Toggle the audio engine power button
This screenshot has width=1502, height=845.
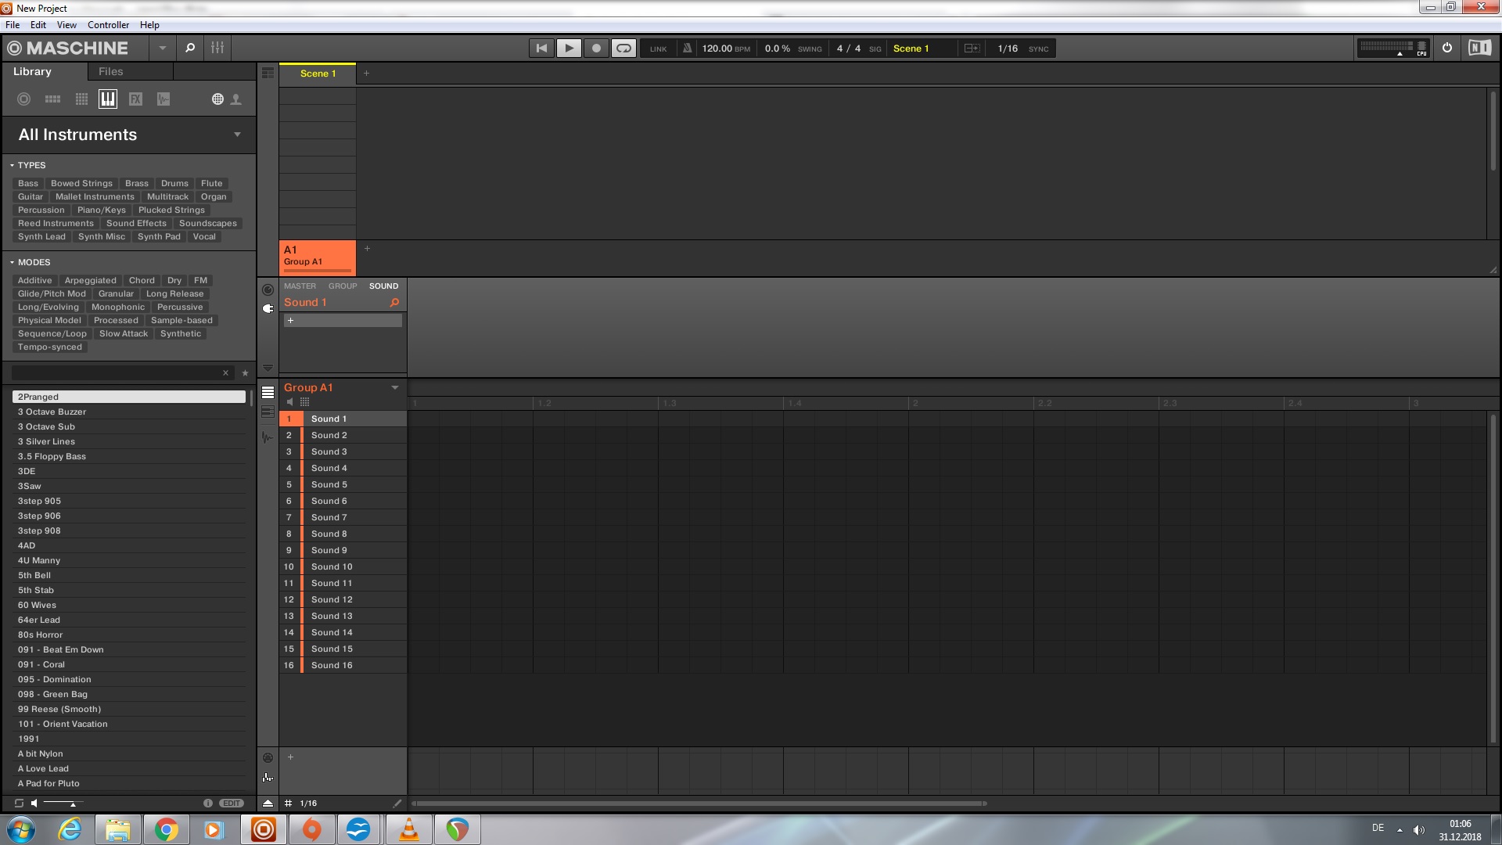pos(1447,49)
